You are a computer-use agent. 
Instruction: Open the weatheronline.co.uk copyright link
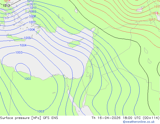pos(139,122)
